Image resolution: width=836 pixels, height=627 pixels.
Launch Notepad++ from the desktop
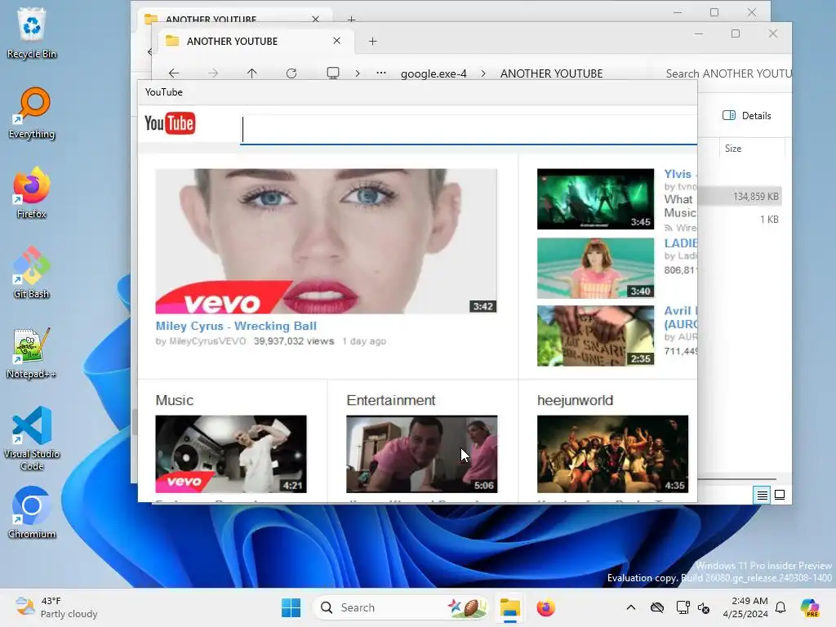point(32,353)
